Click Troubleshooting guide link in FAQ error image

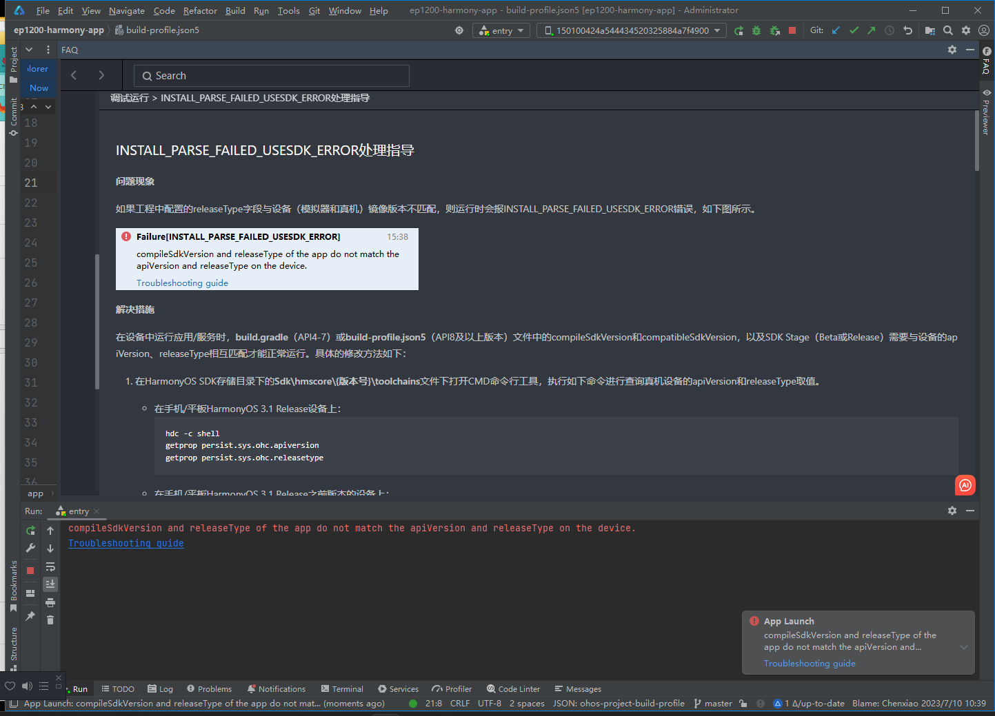[182, 283]
